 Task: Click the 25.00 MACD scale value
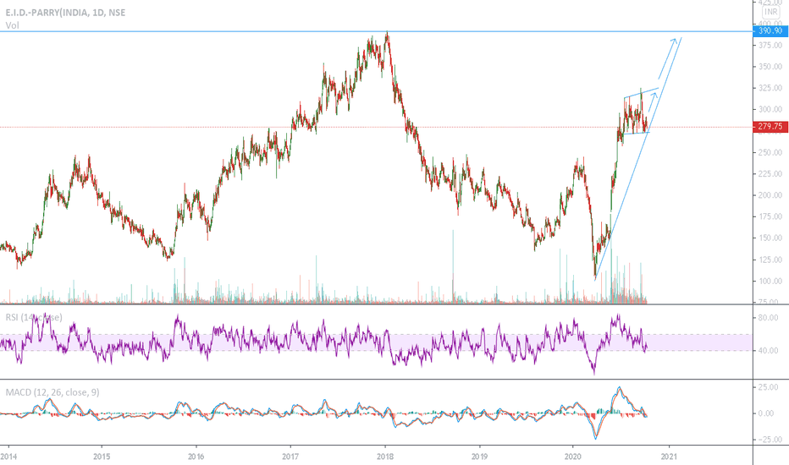(x=768, y=387)
